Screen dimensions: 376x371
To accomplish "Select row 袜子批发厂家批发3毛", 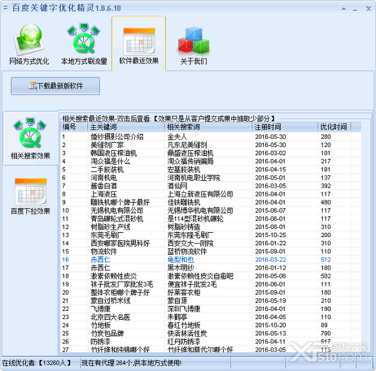I will point(211,284).
